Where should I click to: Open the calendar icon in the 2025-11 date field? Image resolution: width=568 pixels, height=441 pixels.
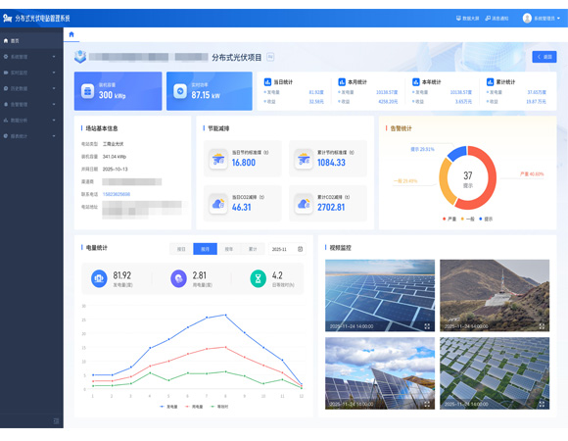(300, 249)
